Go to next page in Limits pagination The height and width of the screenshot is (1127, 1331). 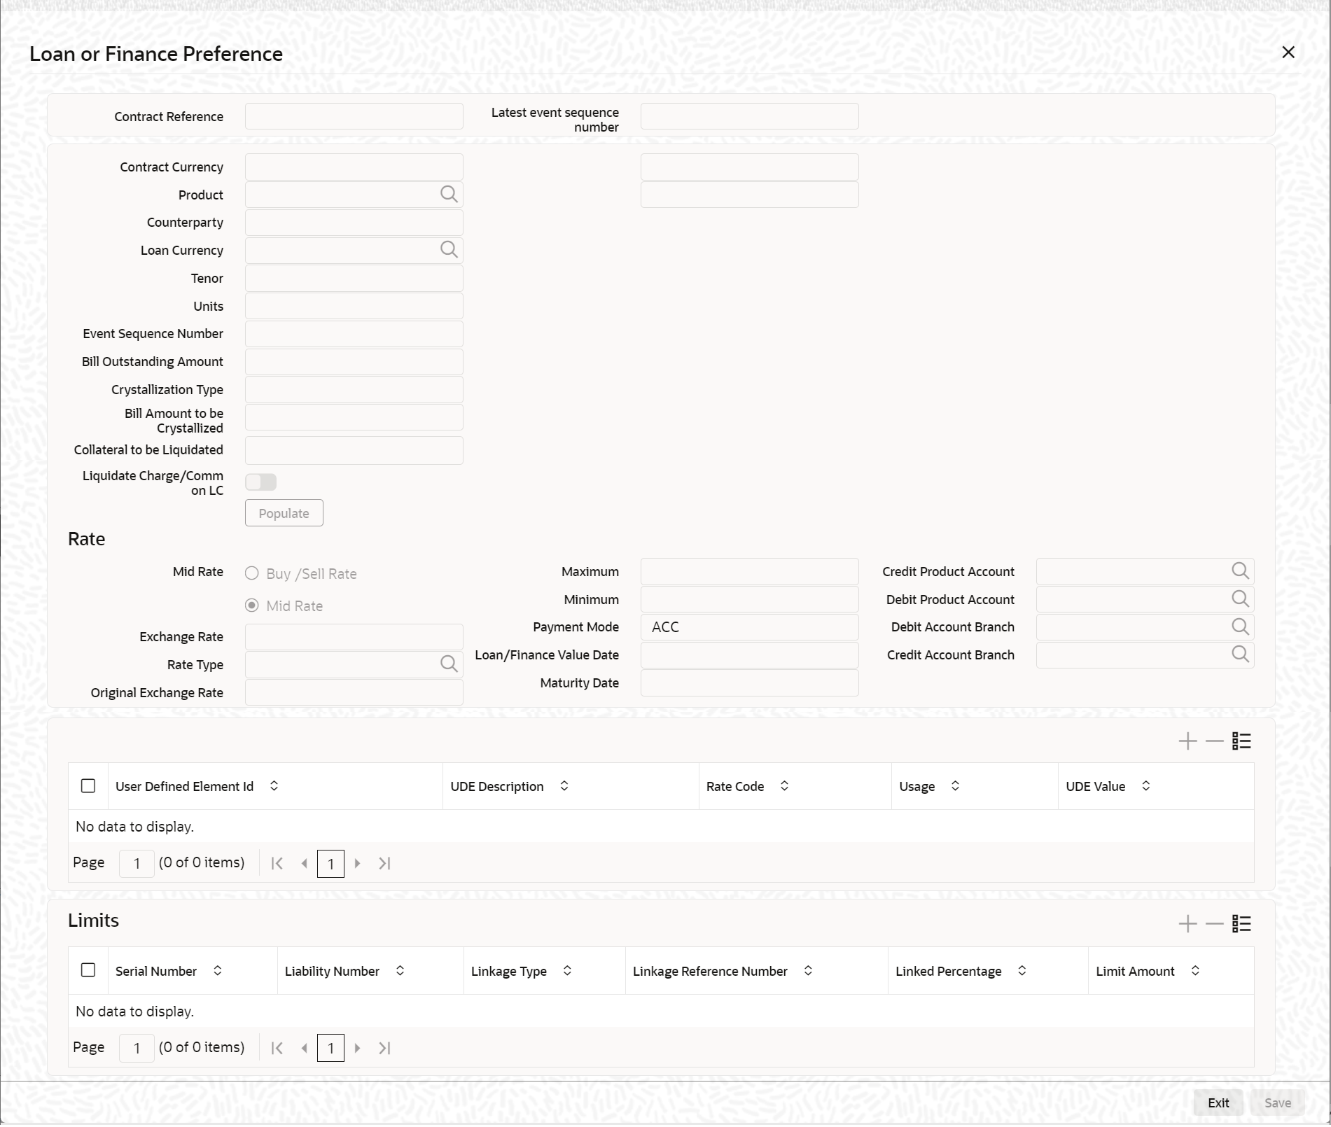(358, 1048)
